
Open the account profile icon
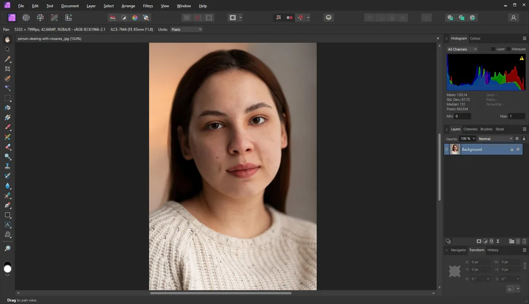(514, 17)
